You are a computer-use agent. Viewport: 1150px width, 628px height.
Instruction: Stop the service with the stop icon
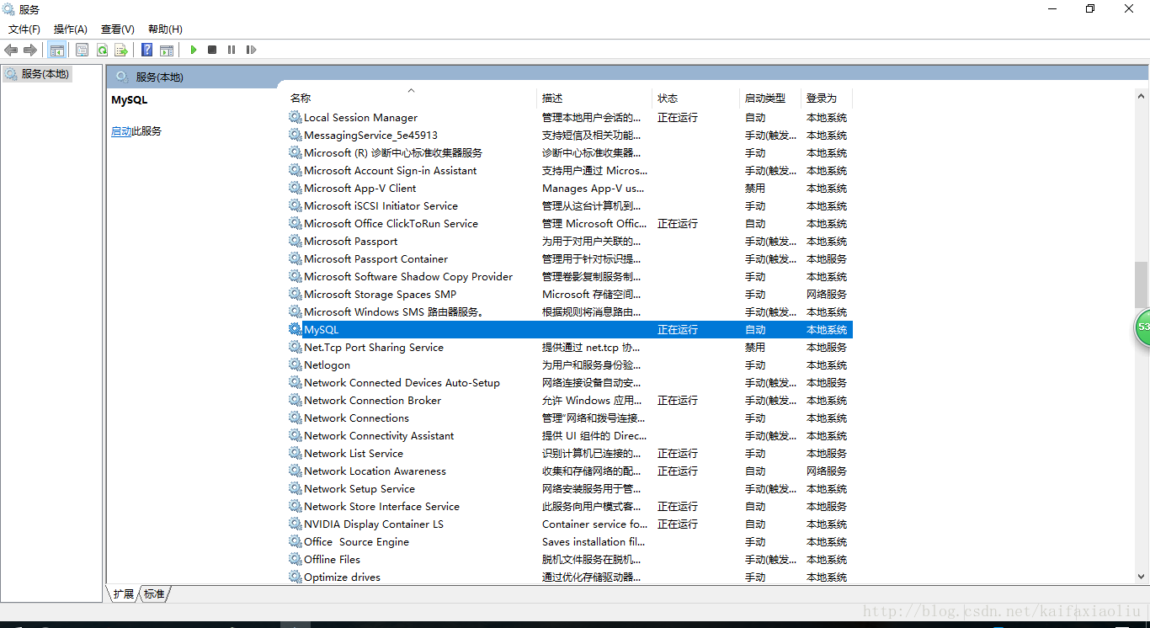pyautogui.click(x=212, y=50)
